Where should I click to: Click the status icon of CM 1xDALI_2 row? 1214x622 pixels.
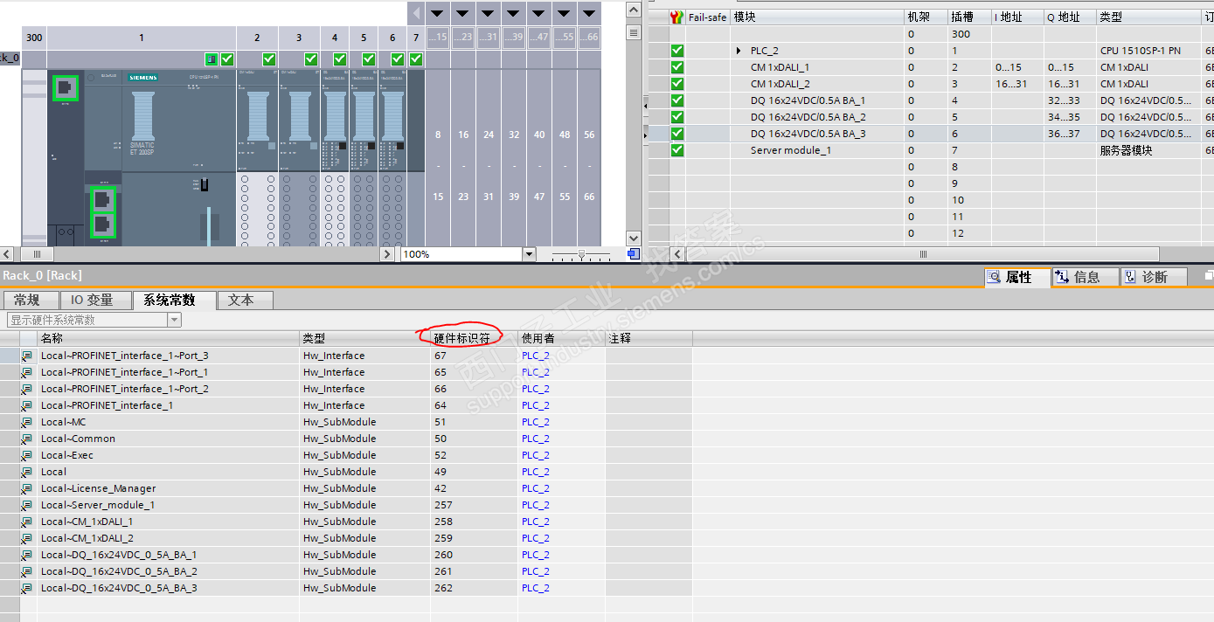676,84
